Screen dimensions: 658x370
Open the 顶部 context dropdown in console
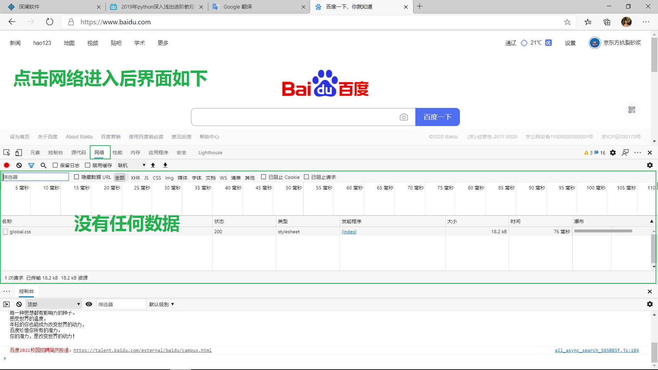tap(53, 304)
